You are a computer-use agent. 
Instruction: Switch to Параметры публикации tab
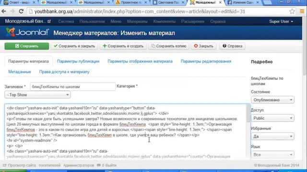click(78, 61)
